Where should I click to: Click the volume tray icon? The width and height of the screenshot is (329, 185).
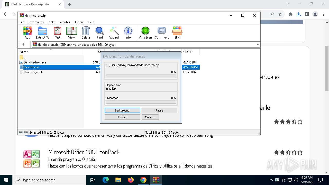[296, 180]
